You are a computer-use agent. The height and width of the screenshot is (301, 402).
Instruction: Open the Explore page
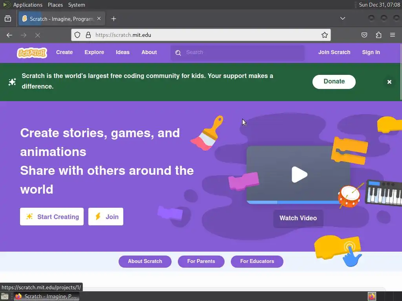coord(94,52)
